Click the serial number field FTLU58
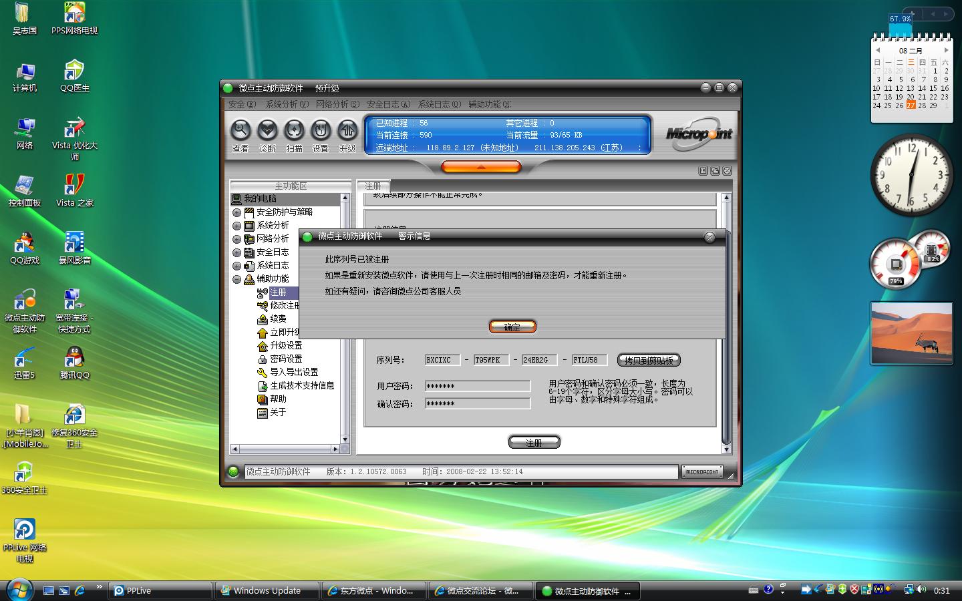The height and width of the screenshot is (601, 962). pos(589,360)
